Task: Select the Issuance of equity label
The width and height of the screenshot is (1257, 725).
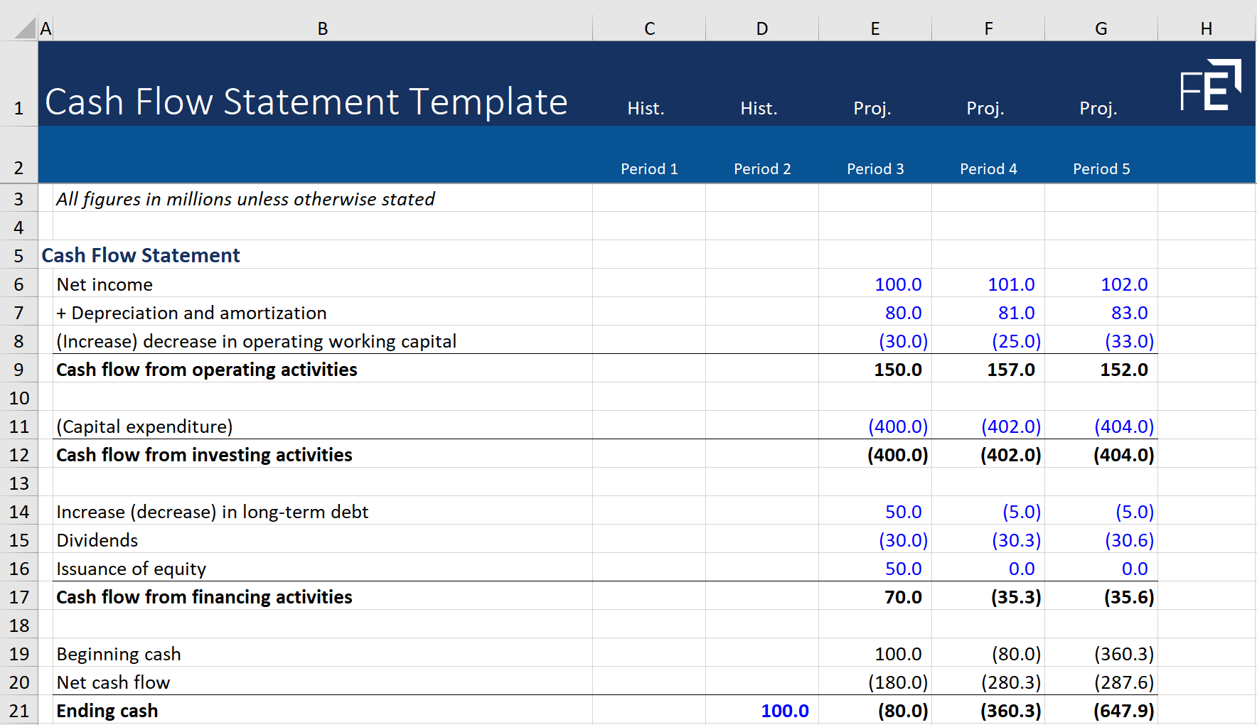Action: pos(131,568)
